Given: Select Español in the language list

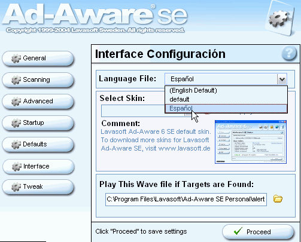Looking at the screenshot, I should pos(226,108).
